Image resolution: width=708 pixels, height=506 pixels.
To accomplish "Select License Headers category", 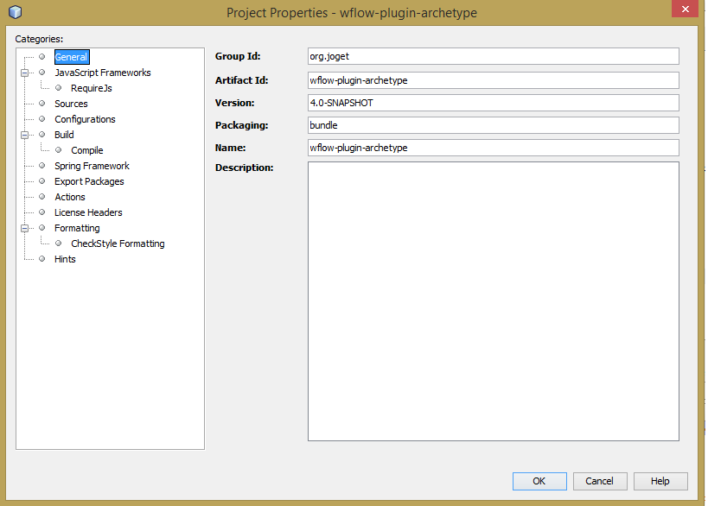I will point(88,212).
